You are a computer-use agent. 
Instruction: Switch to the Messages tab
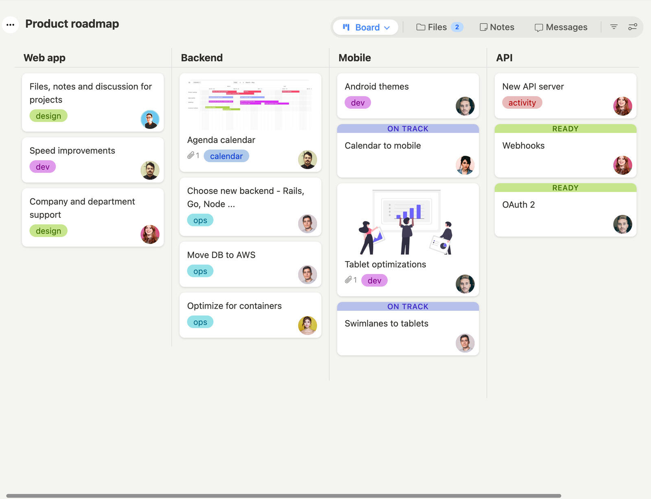[x=561, y=27]
